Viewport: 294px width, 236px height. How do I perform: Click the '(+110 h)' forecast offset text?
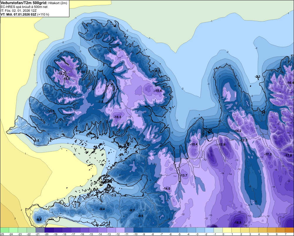(x=43, y=14)
